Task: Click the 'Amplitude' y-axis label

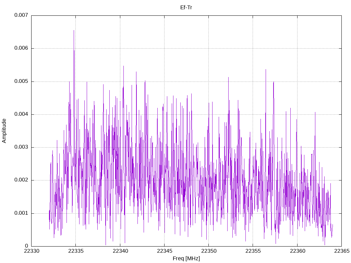Action: [x=4, y=131]
